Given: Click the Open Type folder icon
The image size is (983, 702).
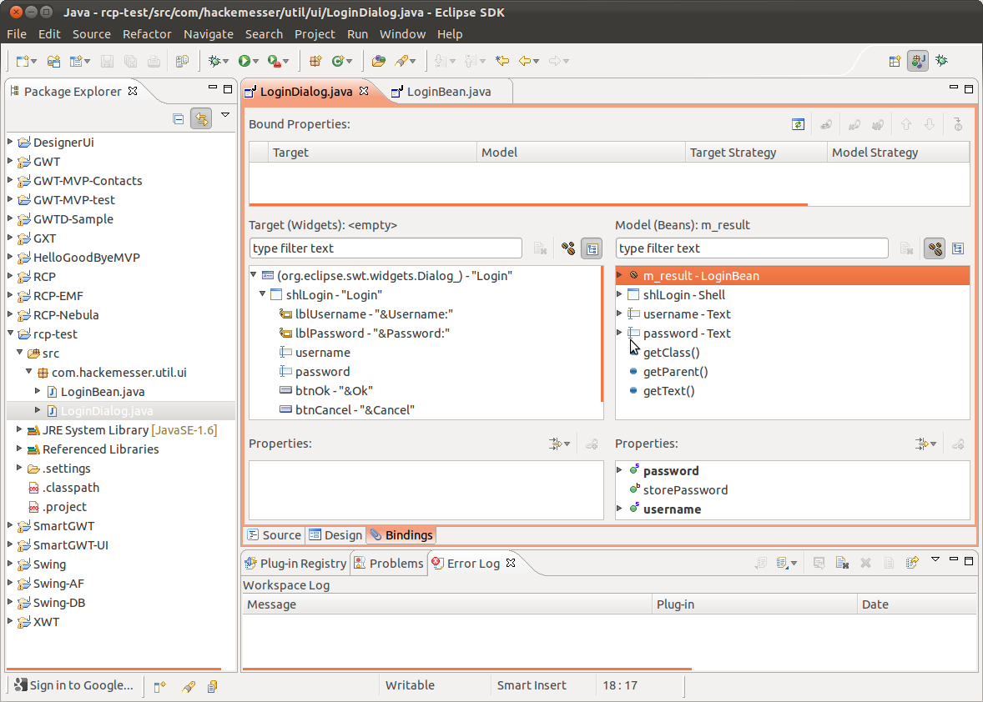Looking at the screenshot, I should (x=379, y=61).
